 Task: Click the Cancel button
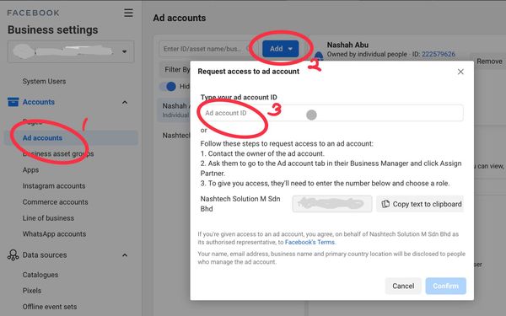403,286
